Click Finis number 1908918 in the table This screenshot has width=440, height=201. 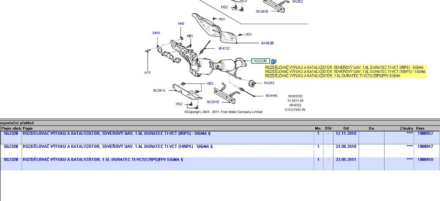425,160
